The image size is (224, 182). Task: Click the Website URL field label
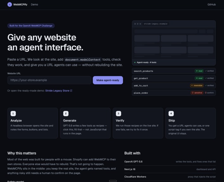(14, 73)
